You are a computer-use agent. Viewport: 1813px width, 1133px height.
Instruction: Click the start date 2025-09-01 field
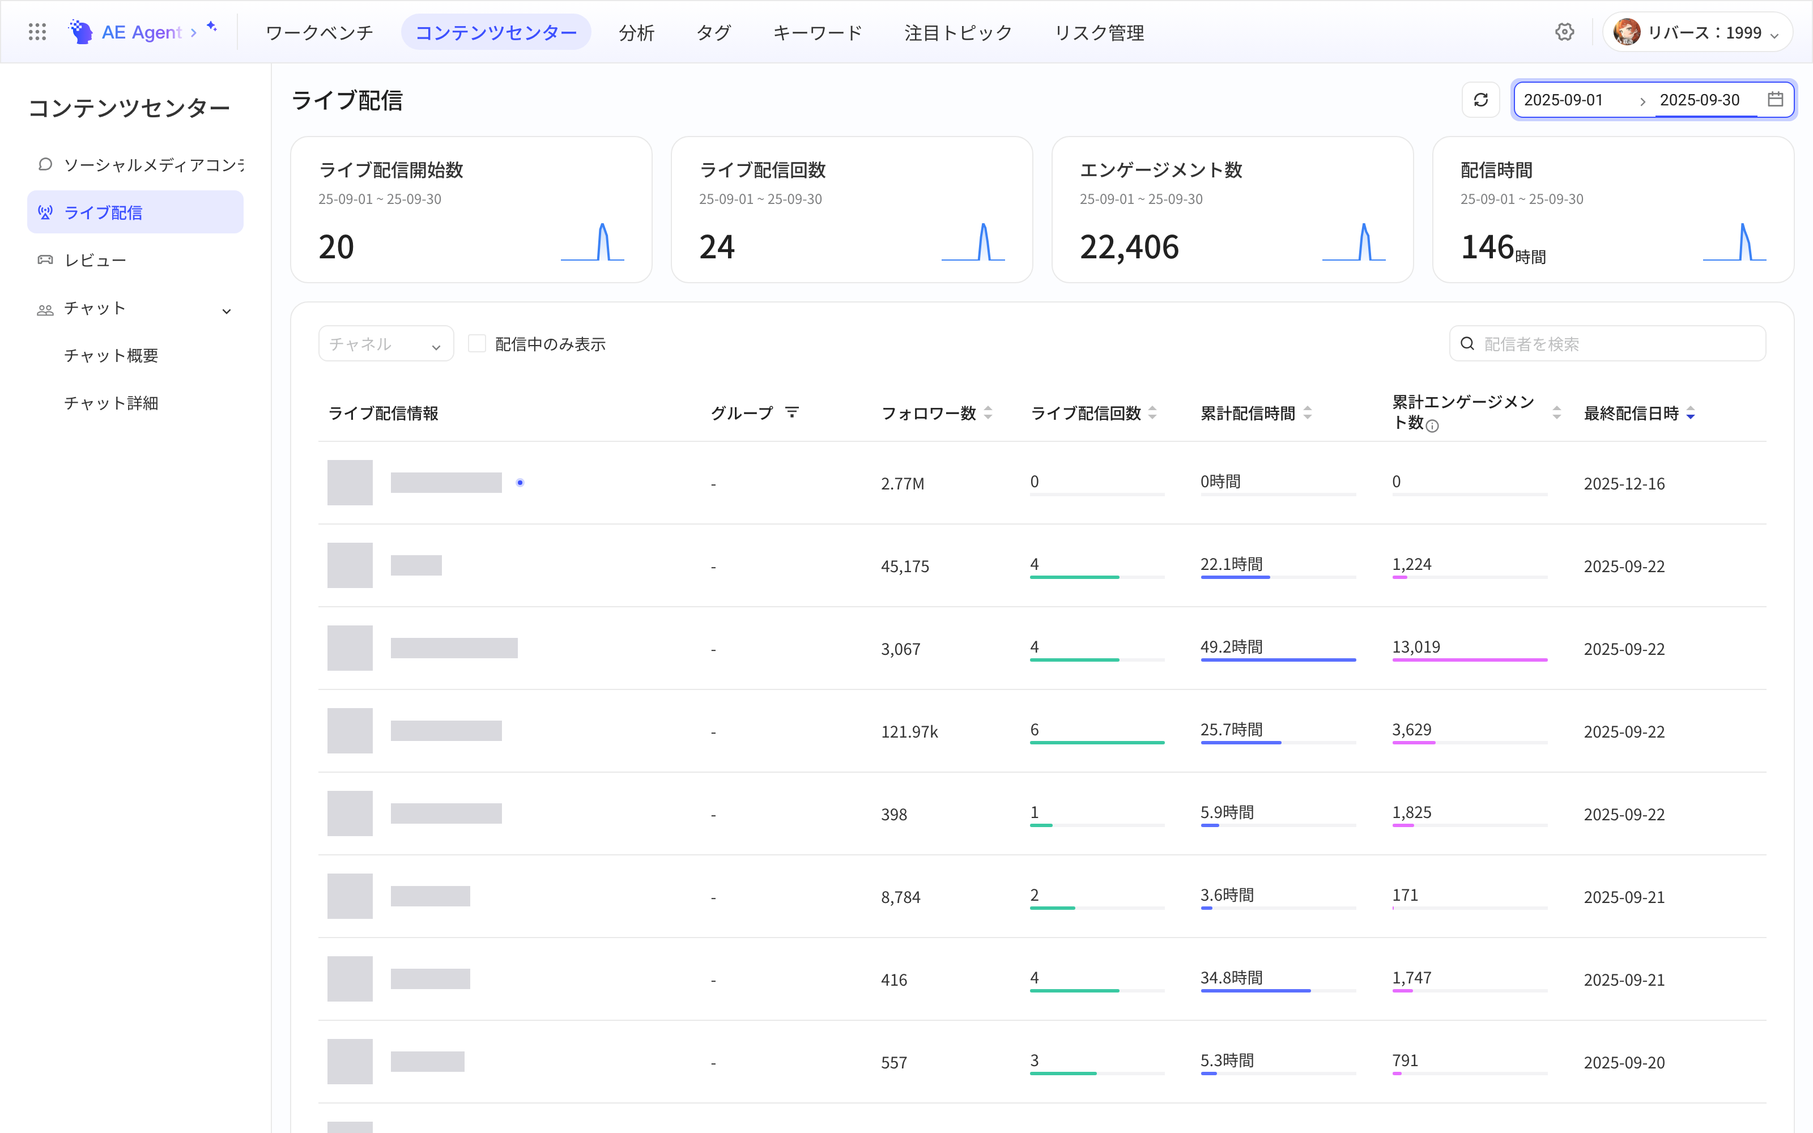[x=1573, y=100]
